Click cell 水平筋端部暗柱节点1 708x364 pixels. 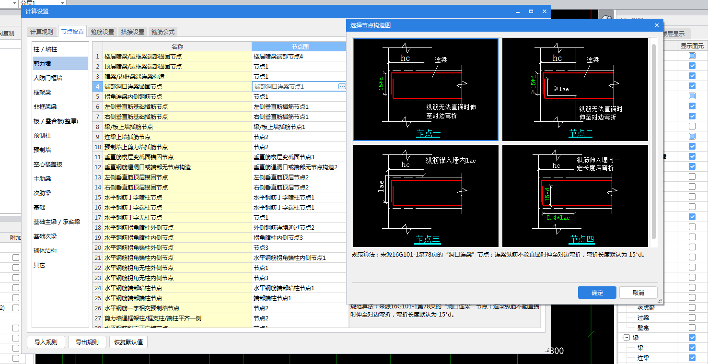click(300, 288)
